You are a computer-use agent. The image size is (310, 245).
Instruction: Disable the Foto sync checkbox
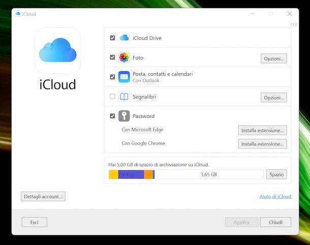112,57
